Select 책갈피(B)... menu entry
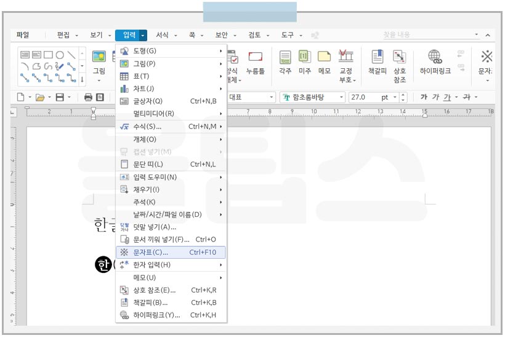The image size is (505, 338). tap(171, 302)
